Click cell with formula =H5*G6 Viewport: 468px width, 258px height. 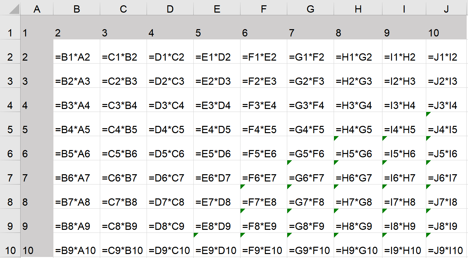[358, 148]
